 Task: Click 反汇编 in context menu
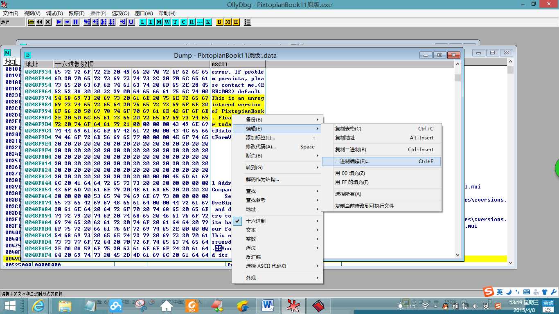point(277,257)
